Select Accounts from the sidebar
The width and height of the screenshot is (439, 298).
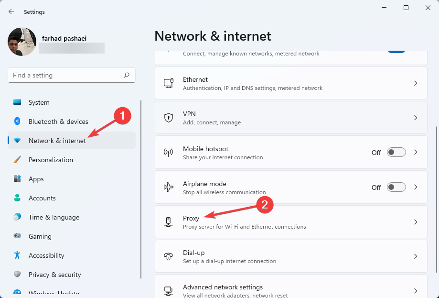click(x=42, y=198)
